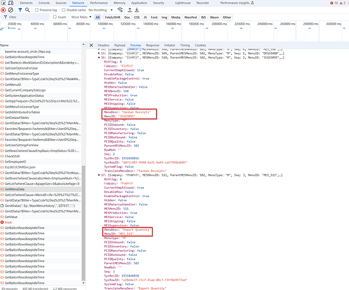The width and height of the screenshot is (349, 290).
Task: Click the Name column header
Action: coord(41,45)
